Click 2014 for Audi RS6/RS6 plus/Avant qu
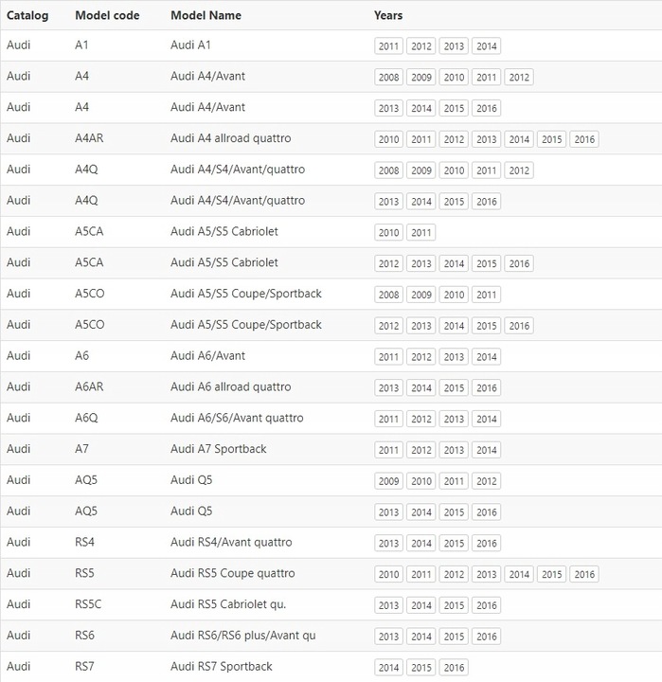662x682 pixels. (x=421, y=637)
